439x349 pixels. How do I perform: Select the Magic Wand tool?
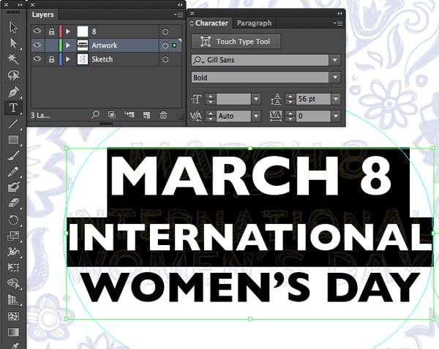tap(13, 59)
